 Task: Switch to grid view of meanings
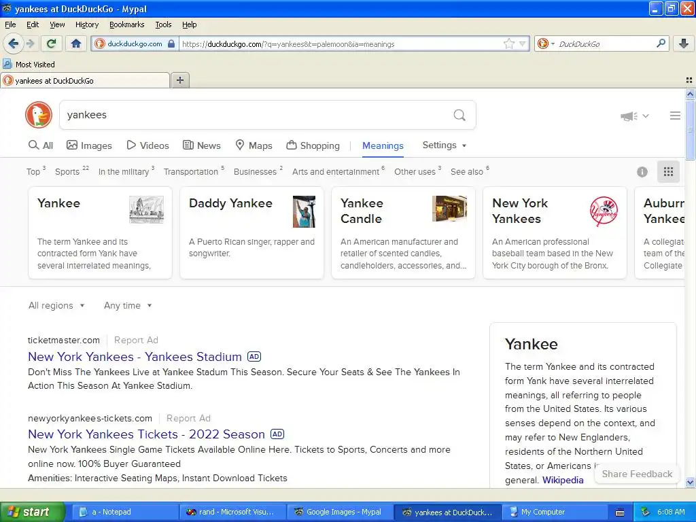point(668,172)
